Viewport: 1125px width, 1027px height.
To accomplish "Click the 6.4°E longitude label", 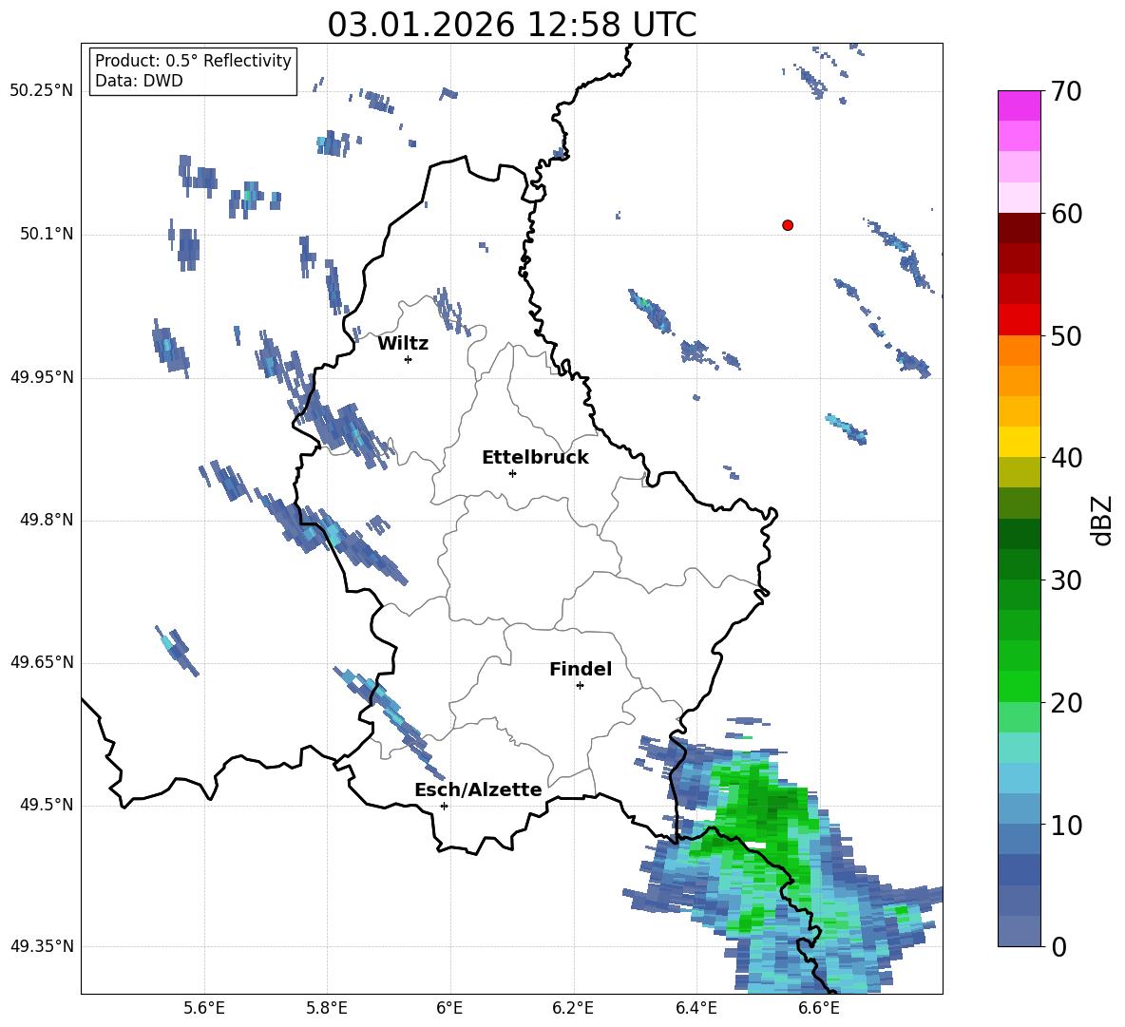I will pos(696,1008).
